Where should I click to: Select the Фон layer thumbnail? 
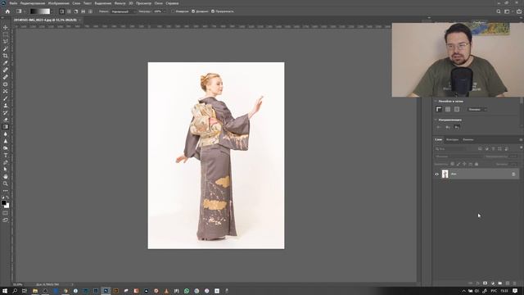[x=445, y=174]
